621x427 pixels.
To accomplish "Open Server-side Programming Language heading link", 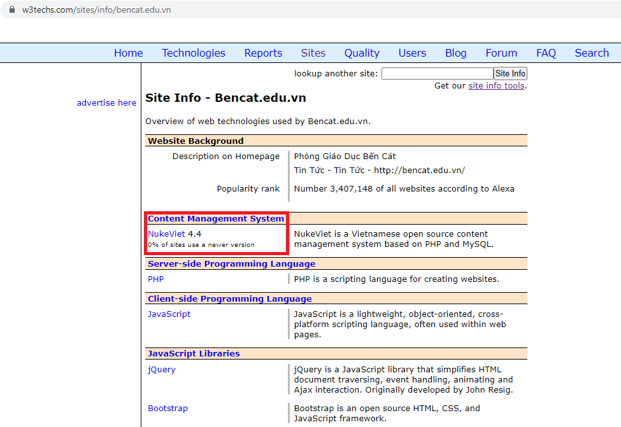I will [231, 264].
